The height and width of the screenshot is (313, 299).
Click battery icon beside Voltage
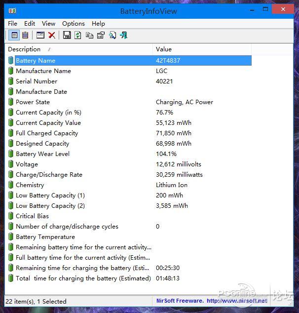click(11, 164)
